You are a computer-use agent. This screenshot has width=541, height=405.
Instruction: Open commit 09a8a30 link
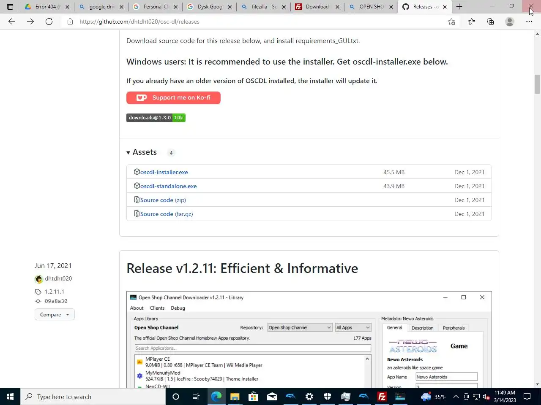pyautogui.click(x=56, y=301)
